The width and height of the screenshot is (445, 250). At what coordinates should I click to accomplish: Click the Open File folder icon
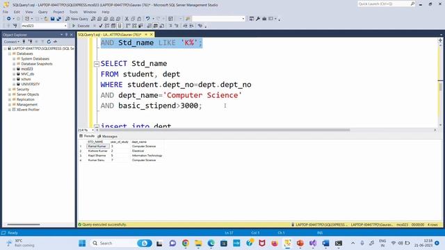46,19
